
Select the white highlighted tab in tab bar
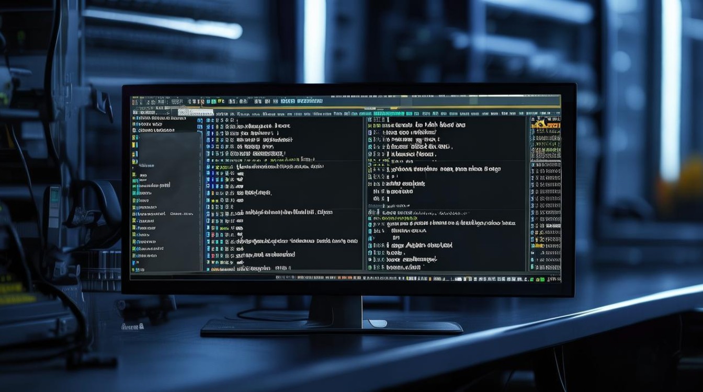point(196,112)
